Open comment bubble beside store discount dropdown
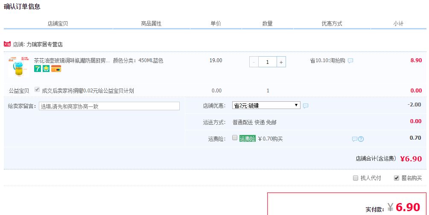 click(x=306, y=106)
